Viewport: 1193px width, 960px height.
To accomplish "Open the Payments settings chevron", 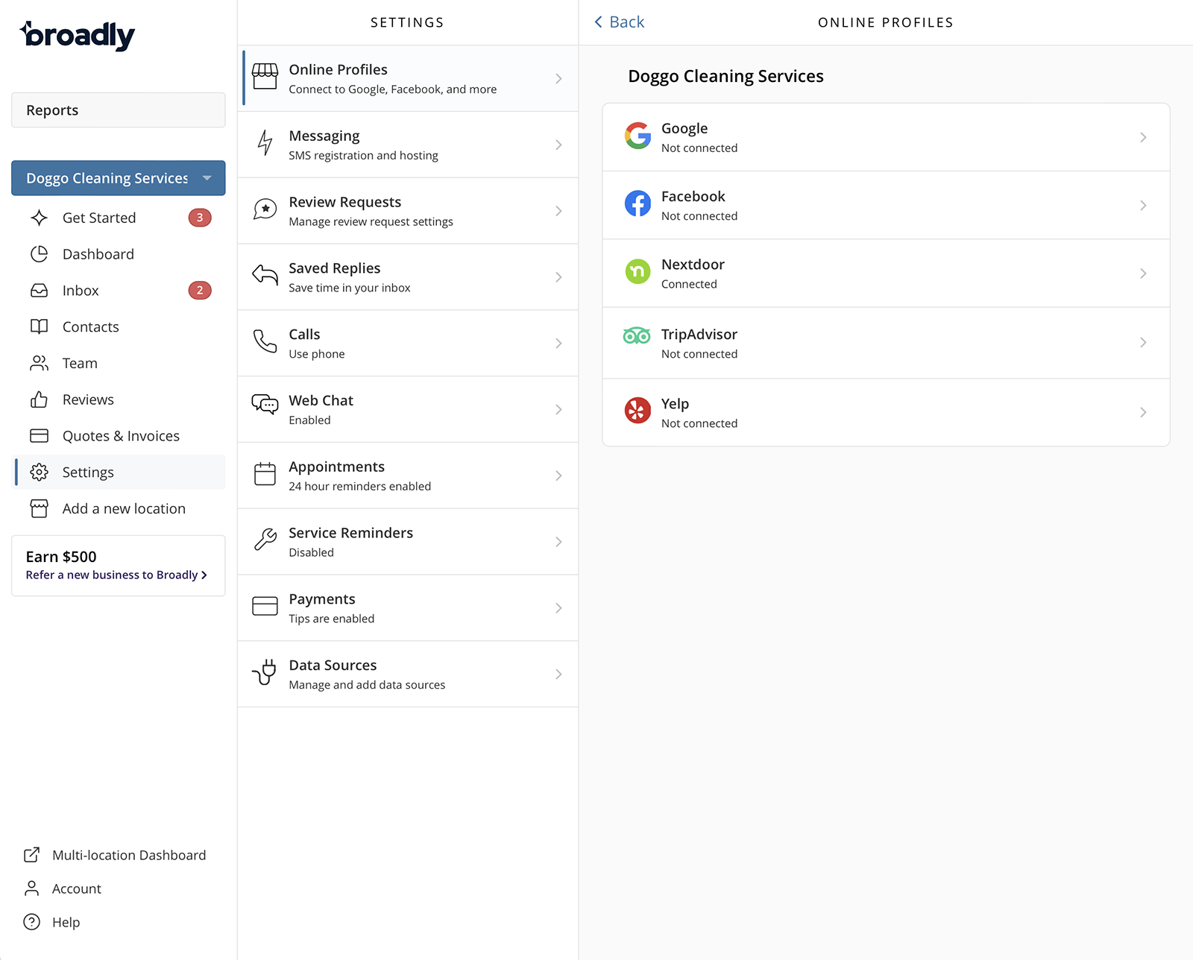I will point(558,608).
